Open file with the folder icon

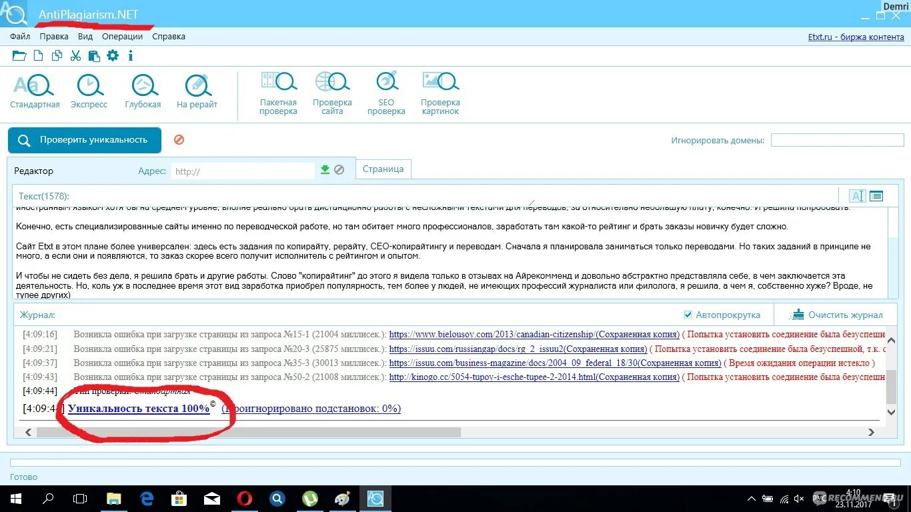tap(19, 56)
